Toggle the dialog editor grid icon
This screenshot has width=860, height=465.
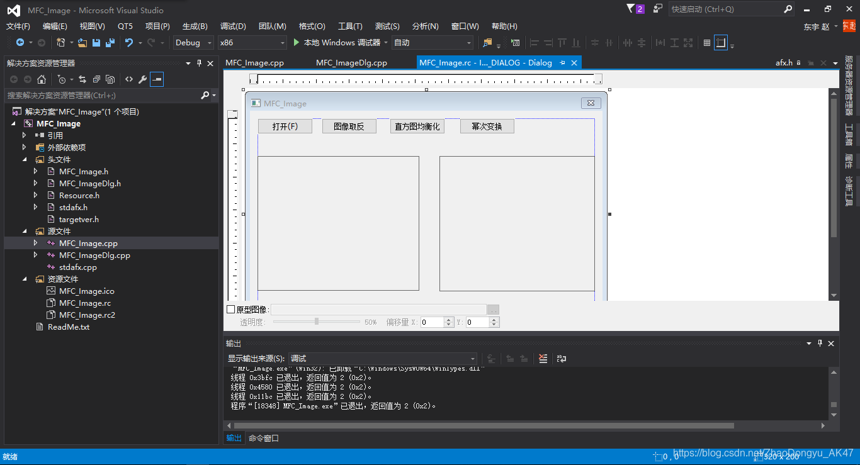[707, 43]
